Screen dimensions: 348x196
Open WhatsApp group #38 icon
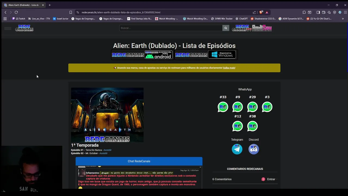point(252,126)
